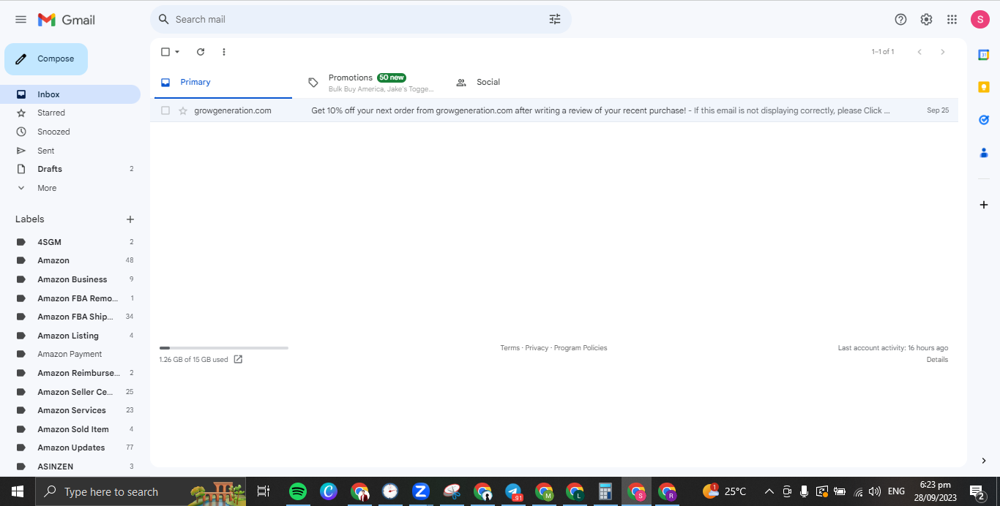Create new label plus icon
1000x506 pixels.
[130, 219]
